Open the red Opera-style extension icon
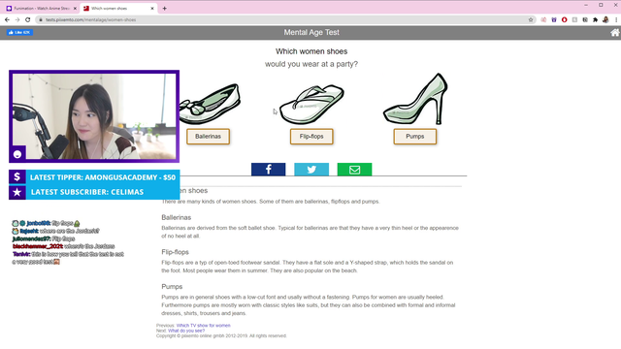The height and width of the screenshot is (349, 621). (x=565, y=19)
